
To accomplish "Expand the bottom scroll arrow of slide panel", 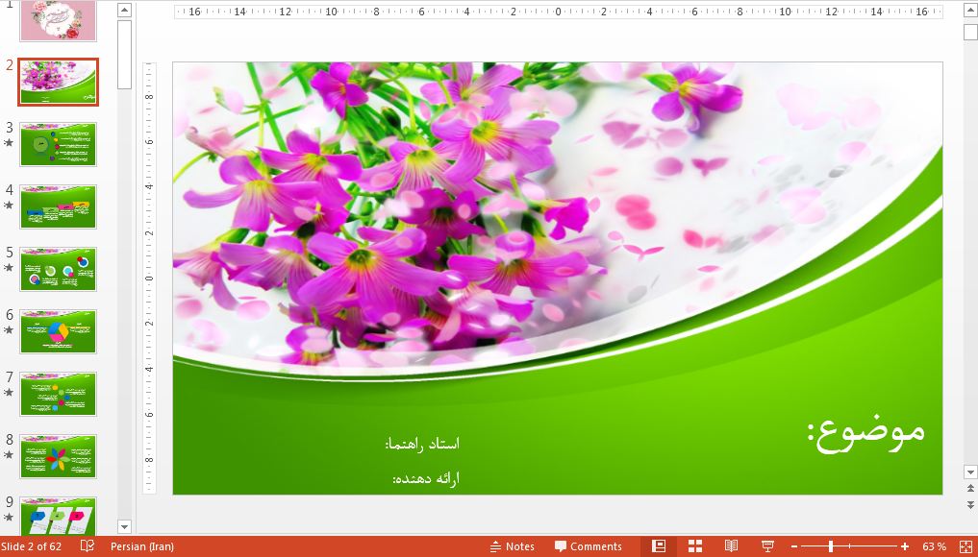I will coord(124,527).
